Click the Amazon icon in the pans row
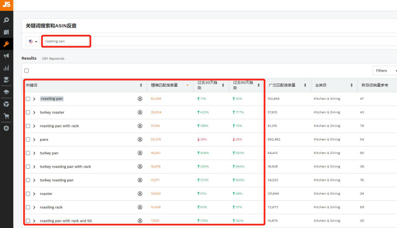 140,140
